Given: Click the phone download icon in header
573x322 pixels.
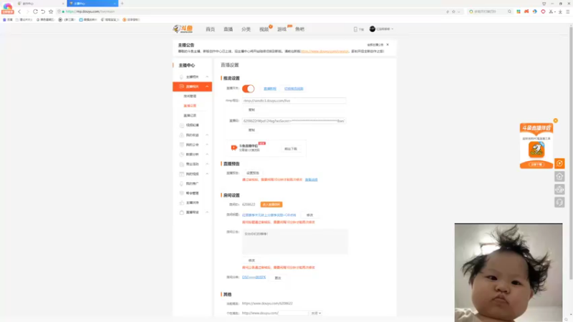Looking at the screenshot, I should point(355,29).
